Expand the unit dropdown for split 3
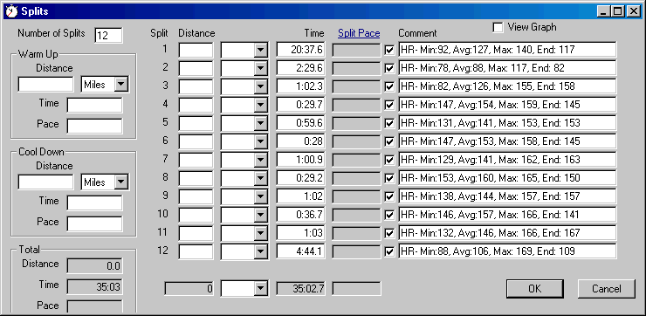The width and height of the screenshot is (646, 316). (260, 86)
